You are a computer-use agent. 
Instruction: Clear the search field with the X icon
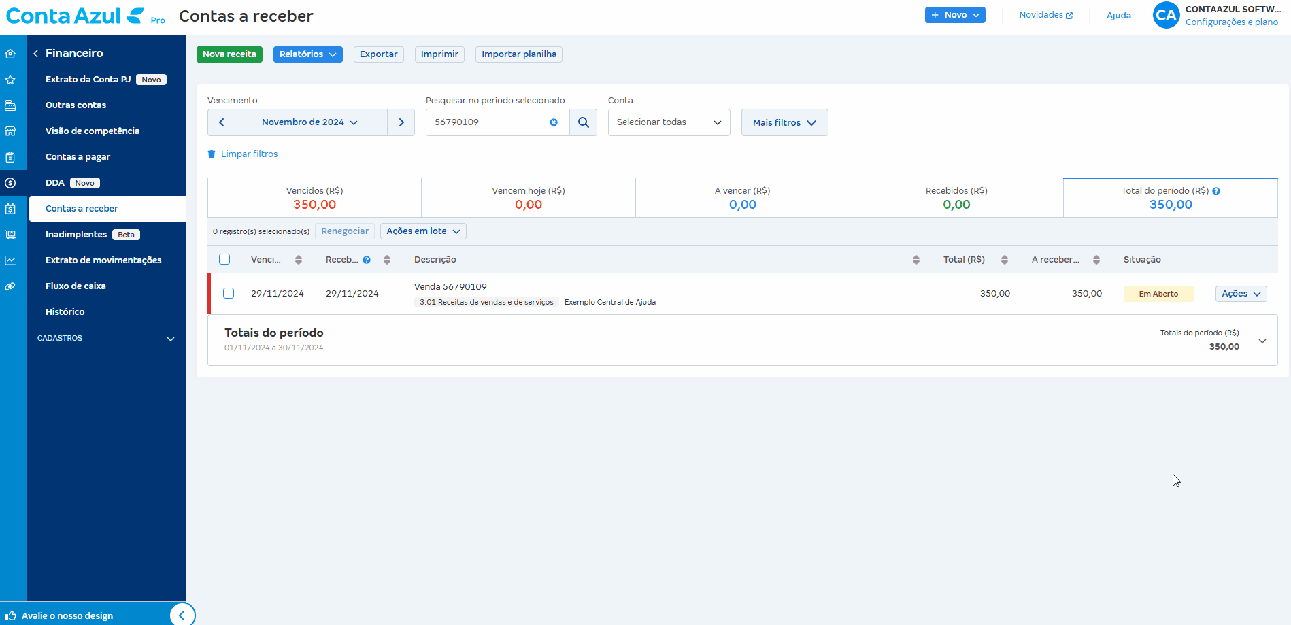[554, 122]
